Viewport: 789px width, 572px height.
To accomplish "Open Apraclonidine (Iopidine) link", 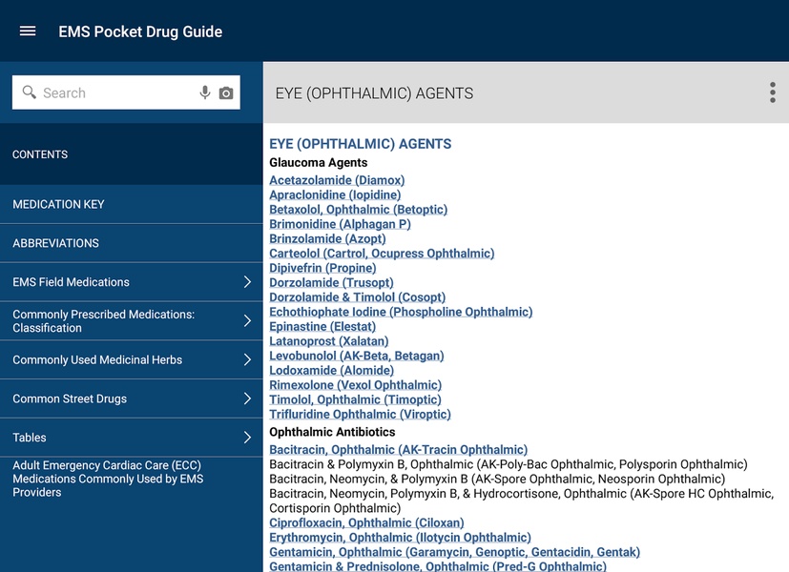I will tap(335, 194).
